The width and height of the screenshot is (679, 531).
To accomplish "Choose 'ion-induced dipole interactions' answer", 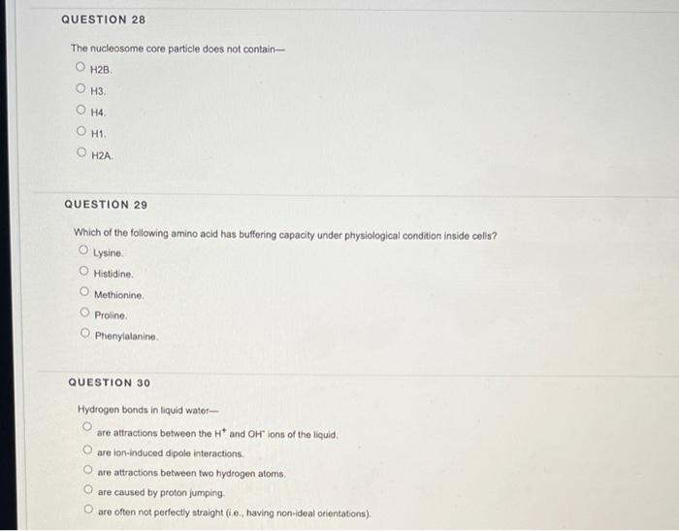I will pyautogui.click(x=87, y=449).
